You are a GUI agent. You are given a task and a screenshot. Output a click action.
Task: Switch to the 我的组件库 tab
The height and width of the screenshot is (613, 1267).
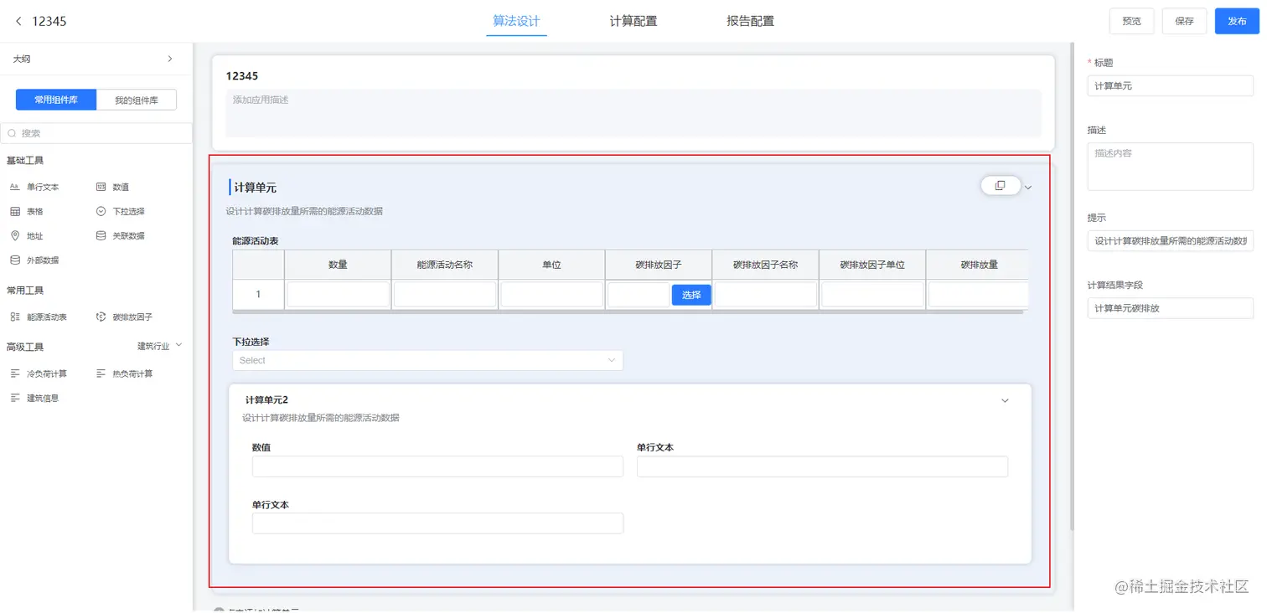pos(137,99)
